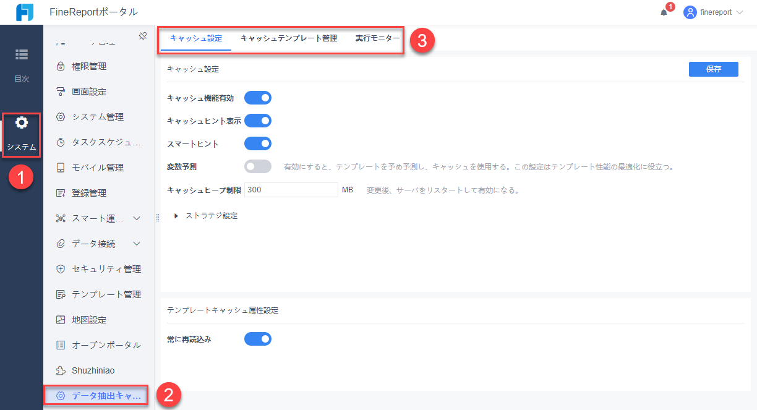Screen dimensions: 757x410
Task: Expand the データ接続 menu chevron
Action: [x=137, y=244]
